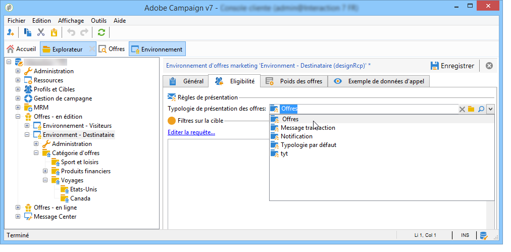Collapse Environment - Destinataire node
Screen dimensions: 511x252
(x=27, y=135)
